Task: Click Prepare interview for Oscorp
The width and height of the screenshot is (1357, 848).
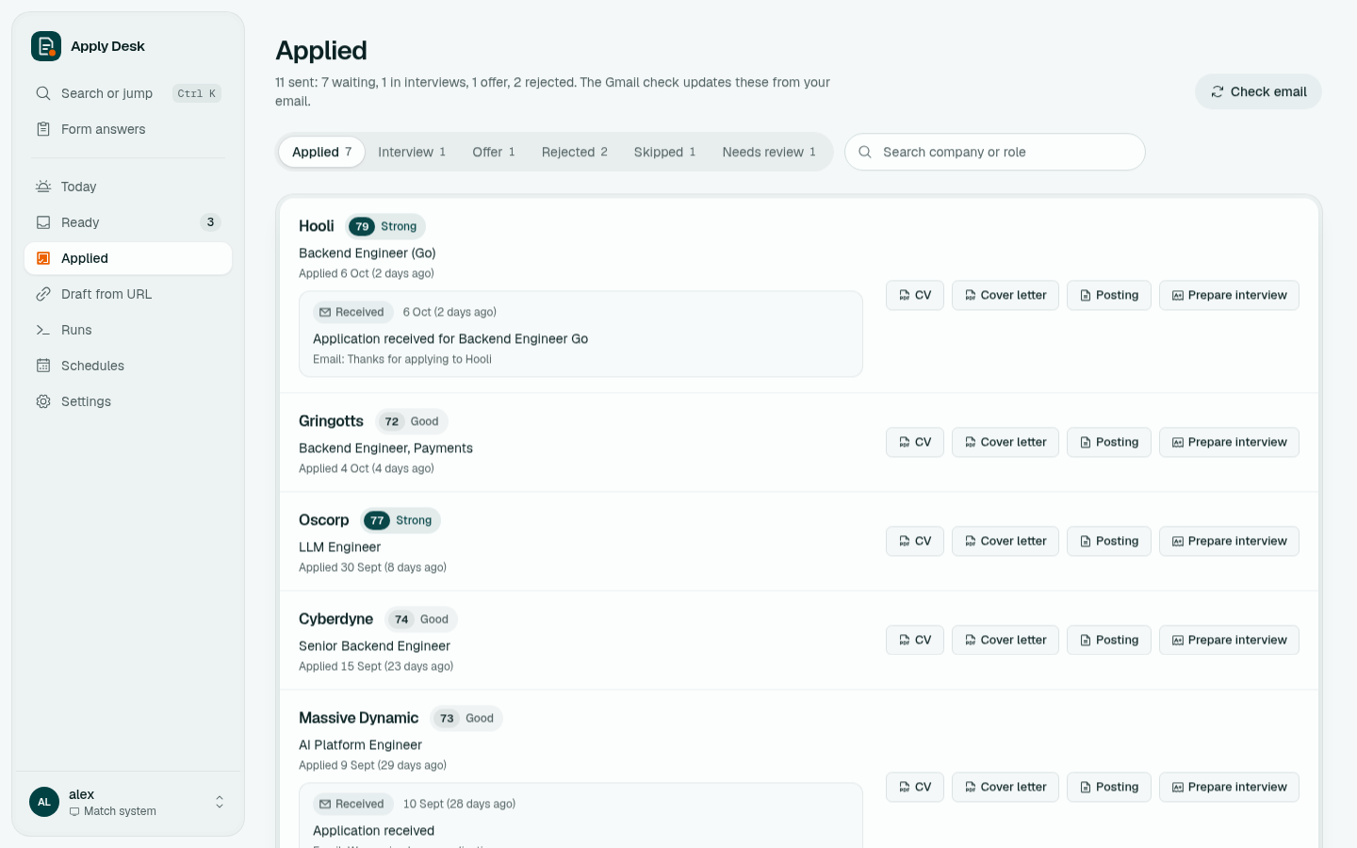Action: click(1229, 541)
